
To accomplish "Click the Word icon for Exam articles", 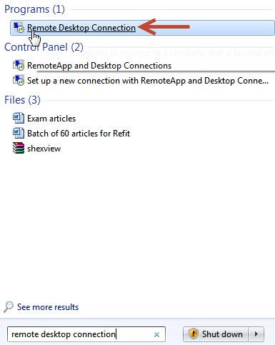I will point(19,118).
